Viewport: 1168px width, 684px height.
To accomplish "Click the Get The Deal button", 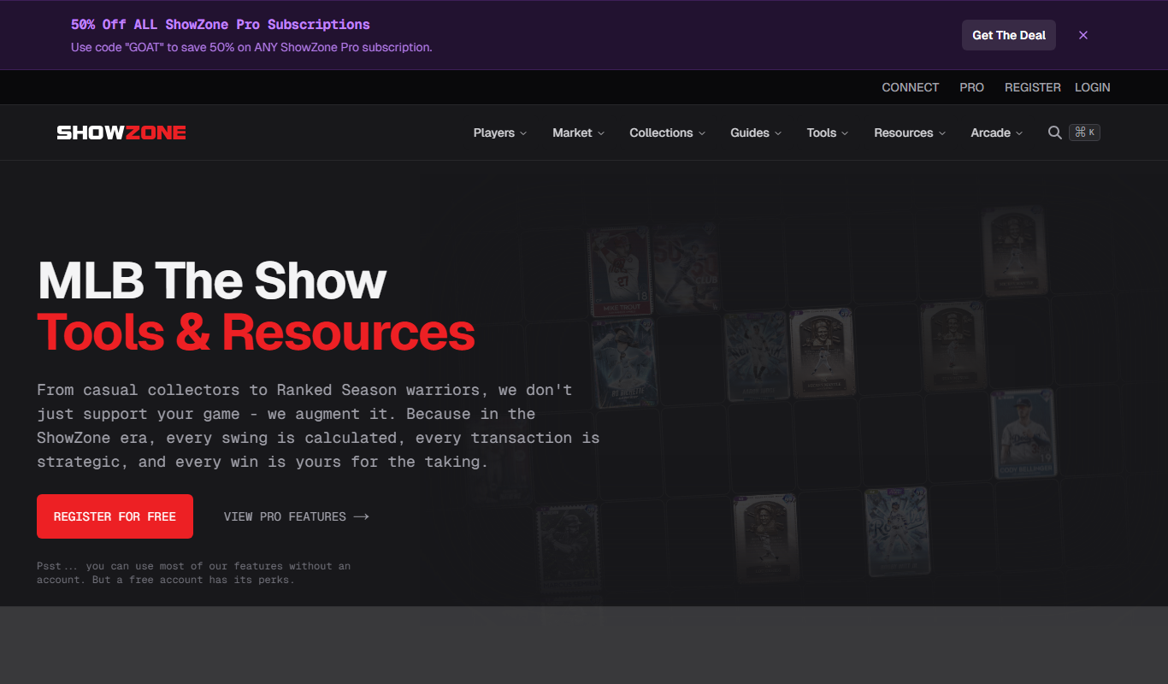I will tap(1009, 35).
